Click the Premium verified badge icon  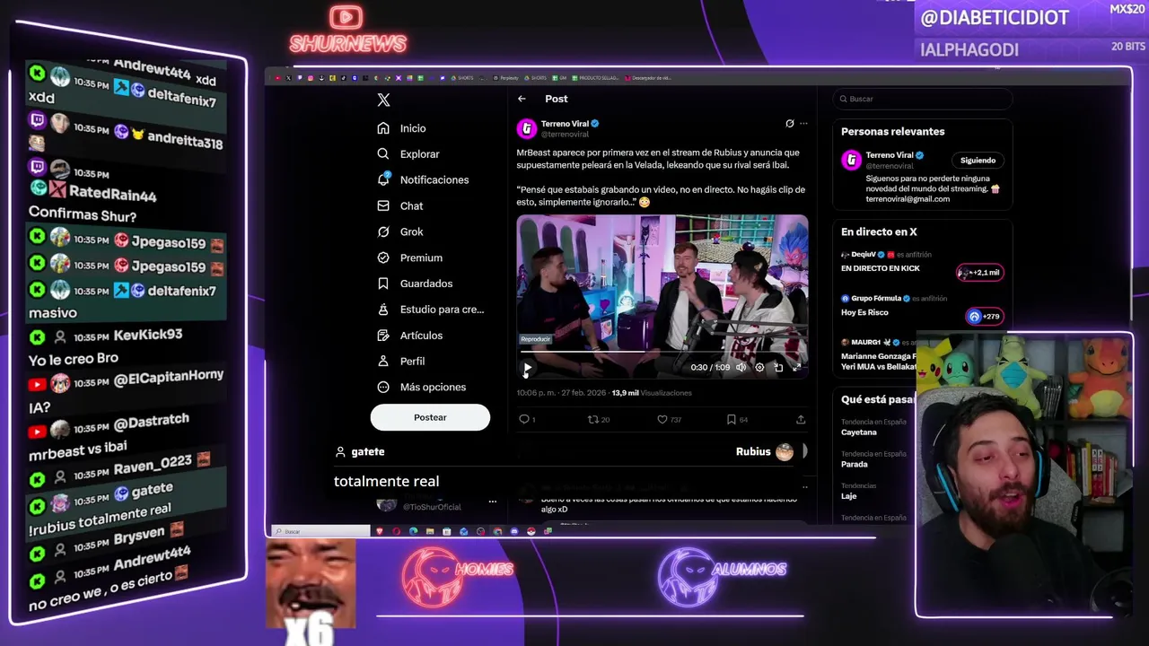point(383,258)
